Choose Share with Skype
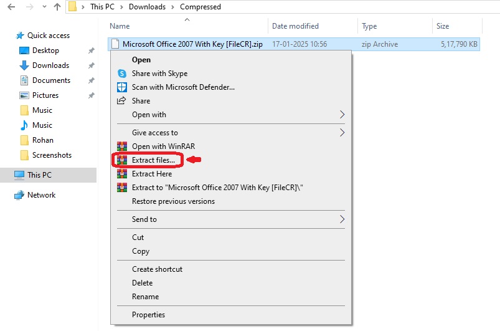Viewport: 500px width, 331px height. [x=160, y=74]
